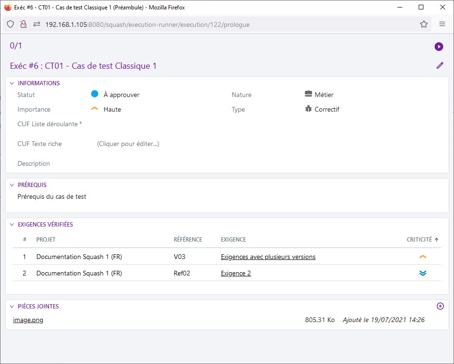Click the site permissions icon in address bar
Image resolution: width=454 pixels, height=364 pixels.
36,24
